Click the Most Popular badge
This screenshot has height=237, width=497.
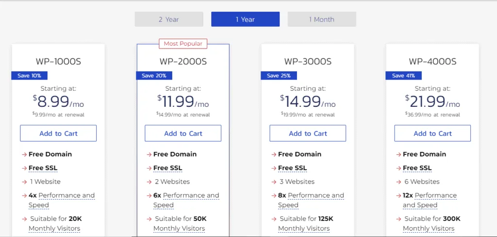(183, 43)
